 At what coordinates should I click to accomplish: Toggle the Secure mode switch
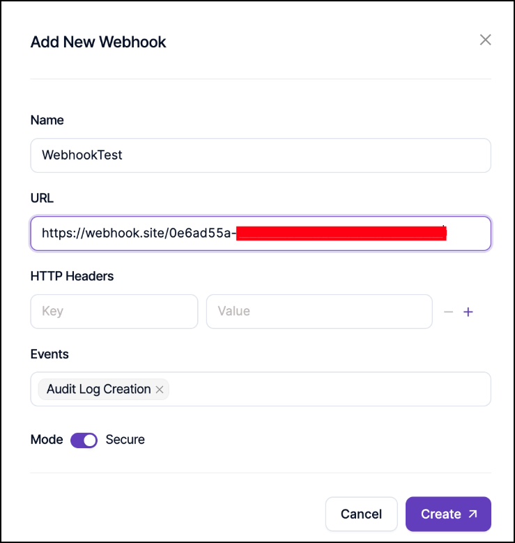tap(84, 440)
